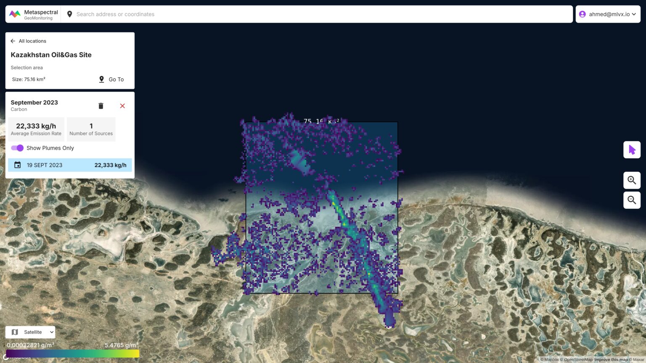Zoom out on the map
Viewport: 646px width, 363px height.
(x=632, y=200)
